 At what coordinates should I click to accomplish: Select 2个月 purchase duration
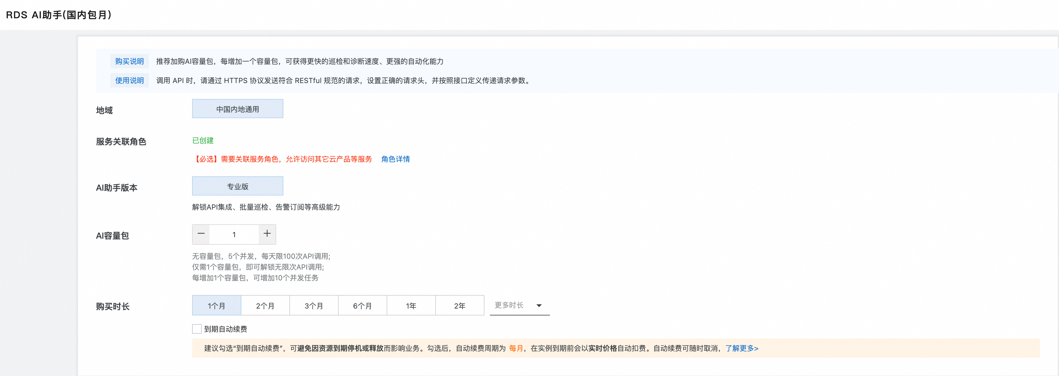coord(265,306)
